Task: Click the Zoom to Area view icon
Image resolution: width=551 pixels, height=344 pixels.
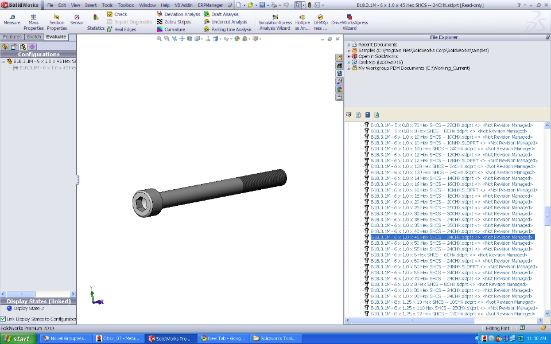Action: 166,39
